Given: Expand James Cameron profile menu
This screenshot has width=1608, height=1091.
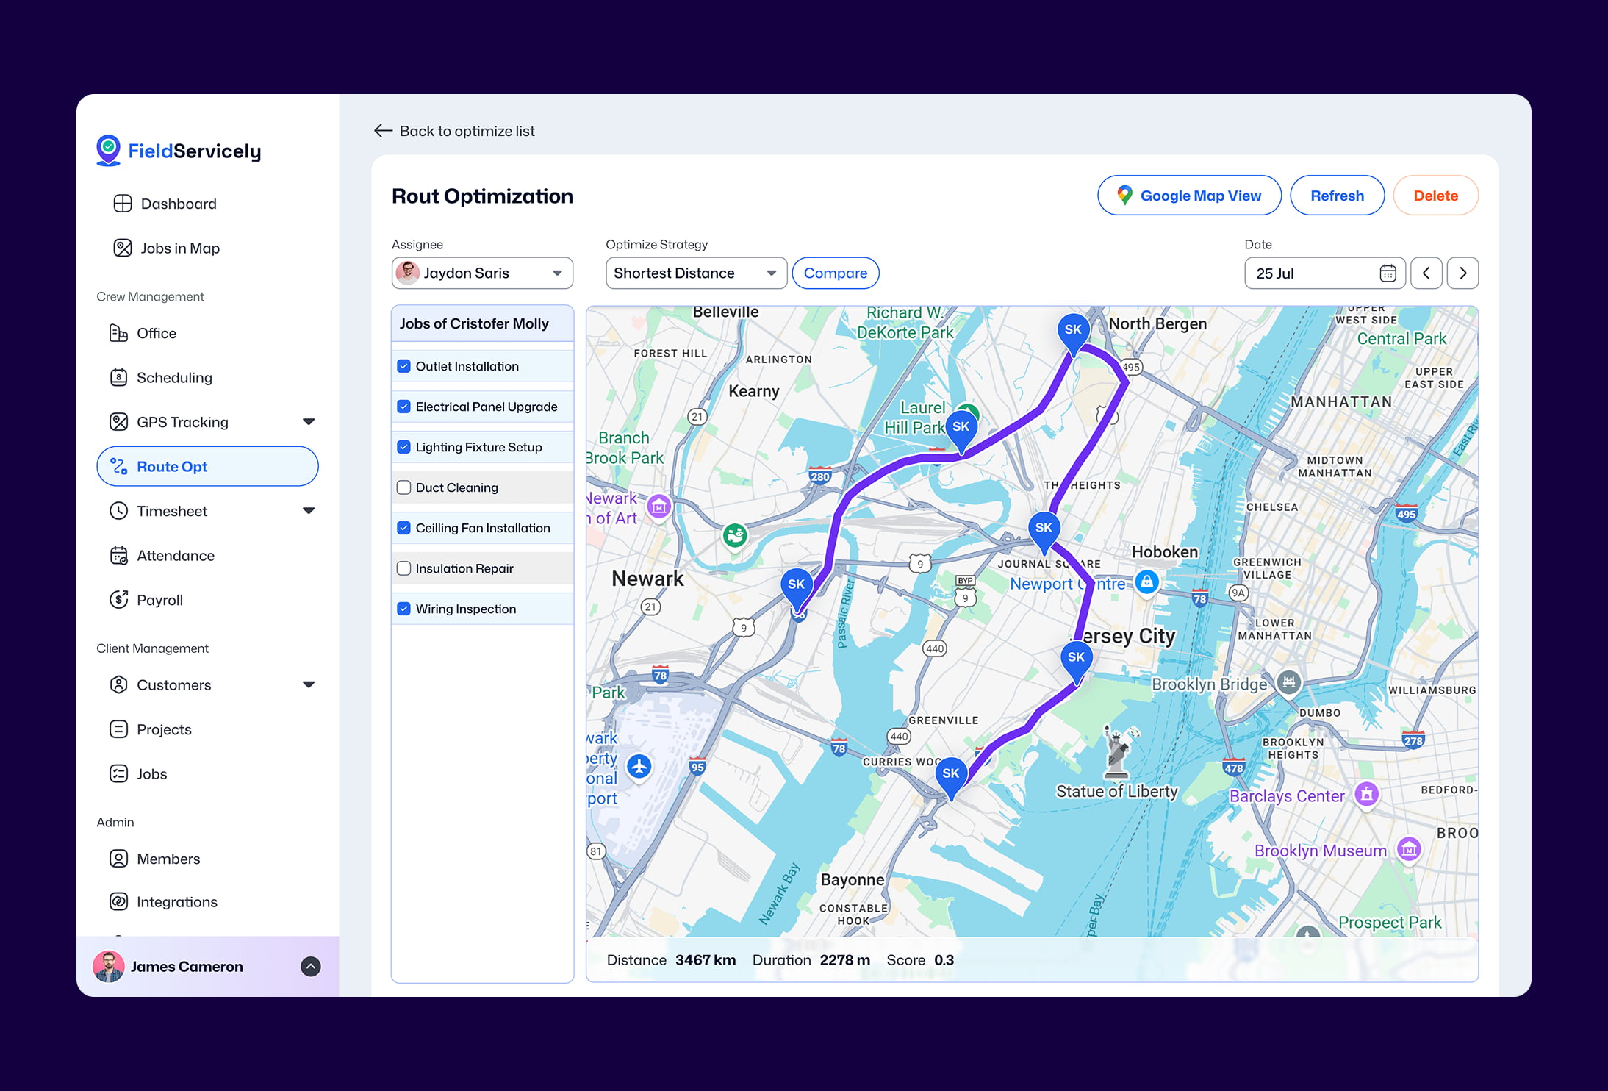Looking at the screenshot, I should click(311, 967).
